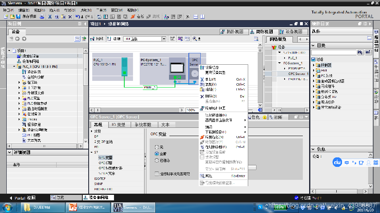Click the catalog search downward button
Screen dimensions: 380x213
(x=360, y=52)
